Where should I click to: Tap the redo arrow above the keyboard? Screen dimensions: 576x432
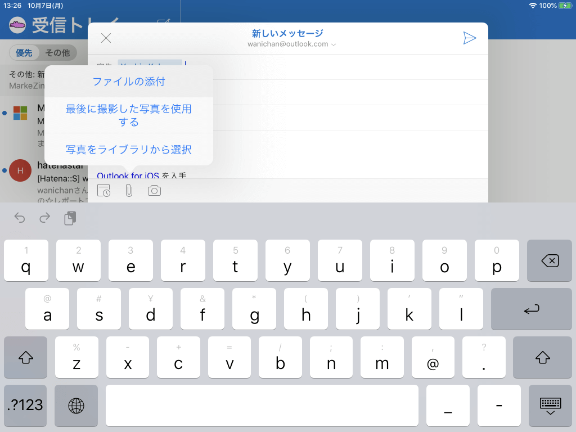pos(45,218)
